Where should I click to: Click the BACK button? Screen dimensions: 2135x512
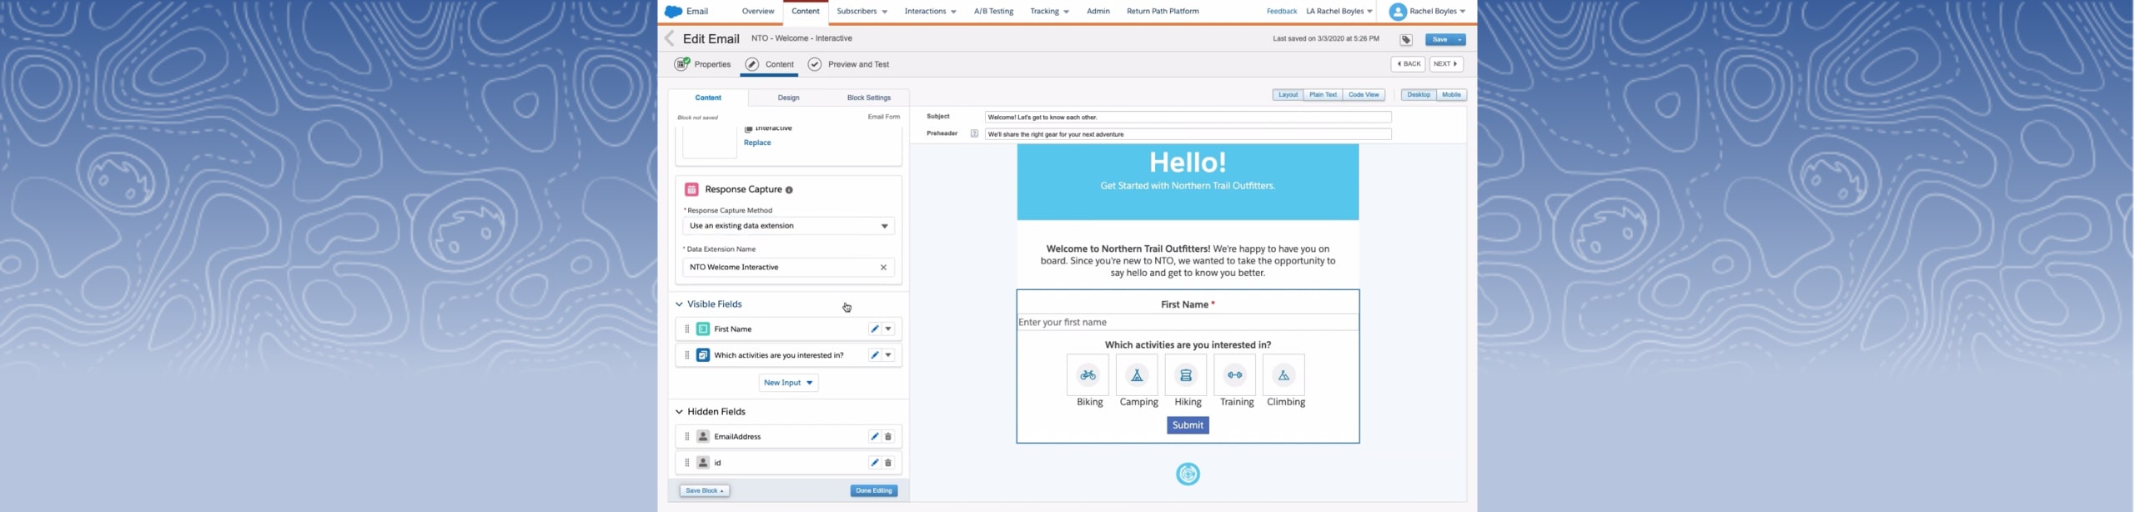1408,64
